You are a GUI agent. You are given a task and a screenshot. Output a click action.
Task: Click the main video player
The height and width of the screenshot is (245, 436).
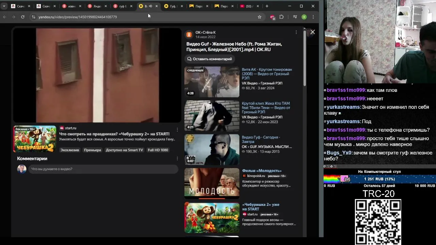click(97, 75)
